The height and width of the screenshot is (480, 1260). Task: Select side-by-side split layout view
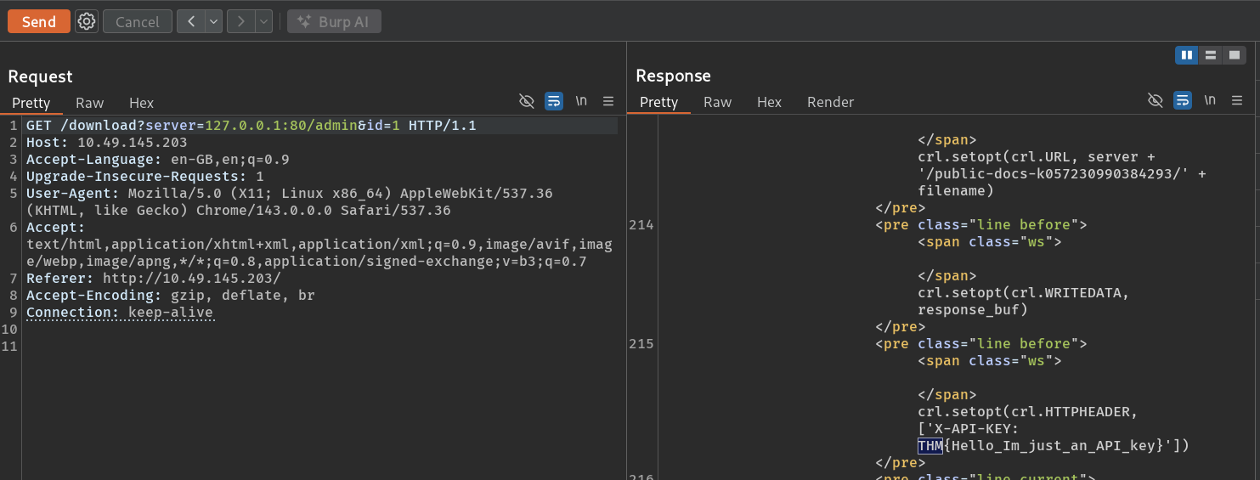tap(1187, 55)
